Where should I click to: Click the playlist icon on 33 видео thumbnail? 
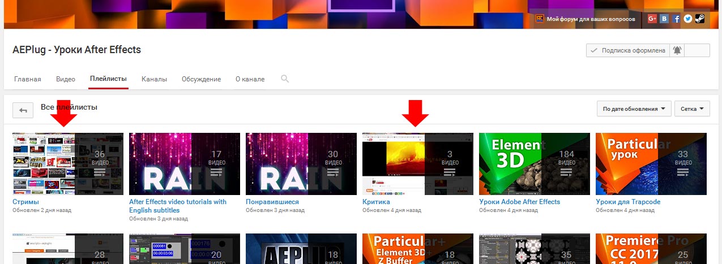pos(683,172)
